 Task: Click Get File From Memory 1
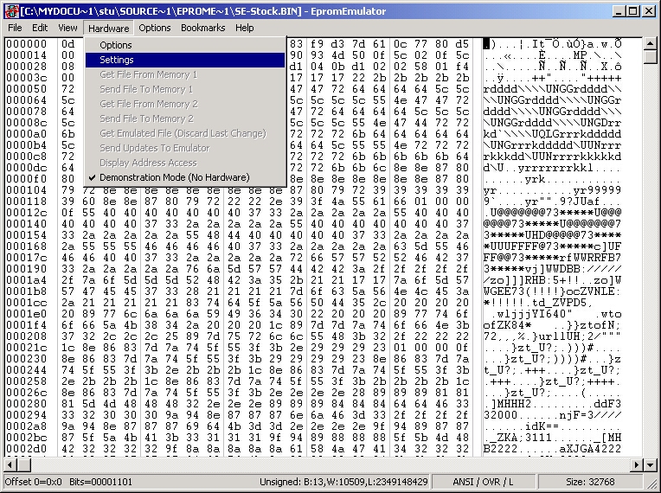tap(185, 74)
